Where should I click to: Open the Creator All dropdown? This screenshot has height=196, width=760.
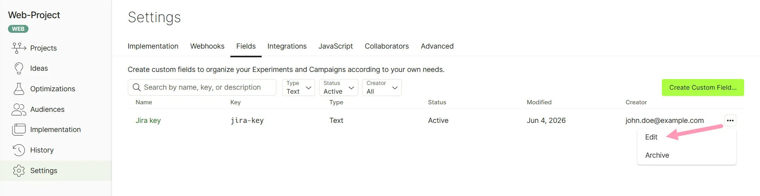click(382, 87)
